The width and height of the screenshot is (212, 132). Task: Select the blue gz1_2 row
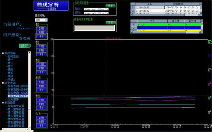169,28
